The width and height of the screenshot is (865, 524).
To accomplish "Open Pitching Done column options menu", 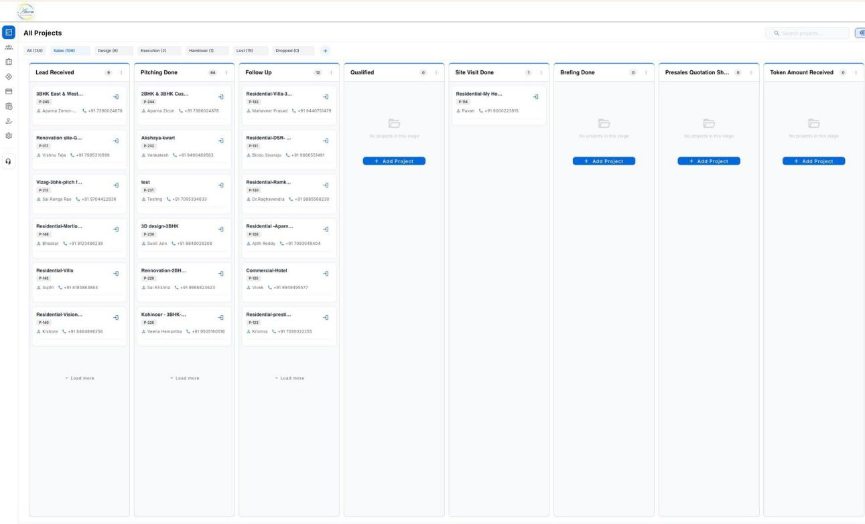I will coord(226,72).
